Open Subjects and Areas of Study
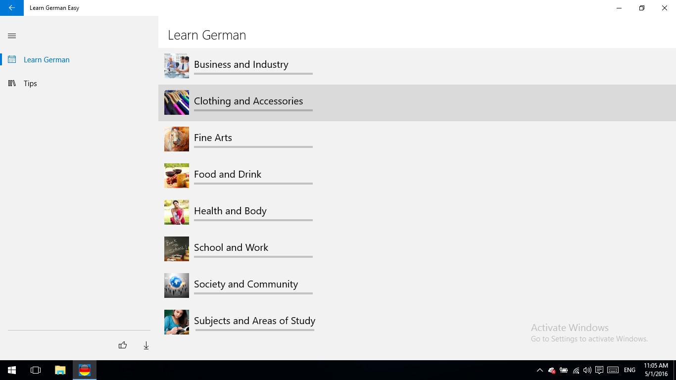The image size is (676, 380). pyautogui.click(x=417, y=323)
